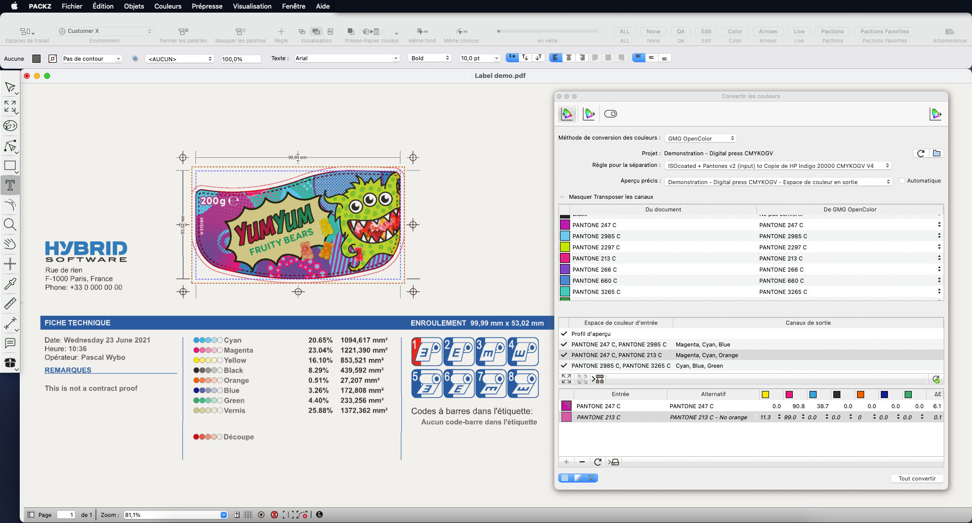Open the Couleurs menu
Screen dimensions: 972x523
168,6
